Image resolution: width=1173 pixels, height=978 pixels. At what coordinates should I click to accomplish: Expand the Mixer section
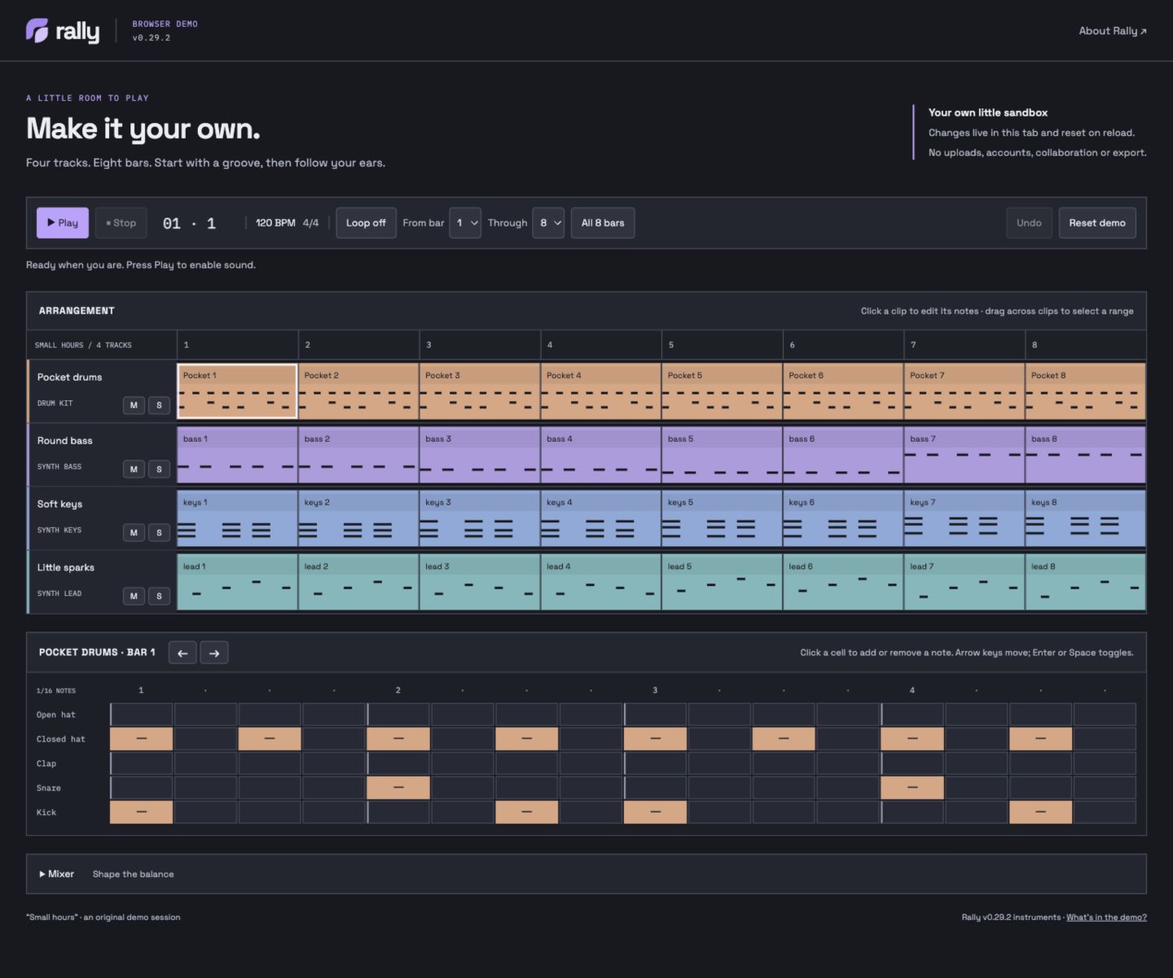tap(56, 874)
